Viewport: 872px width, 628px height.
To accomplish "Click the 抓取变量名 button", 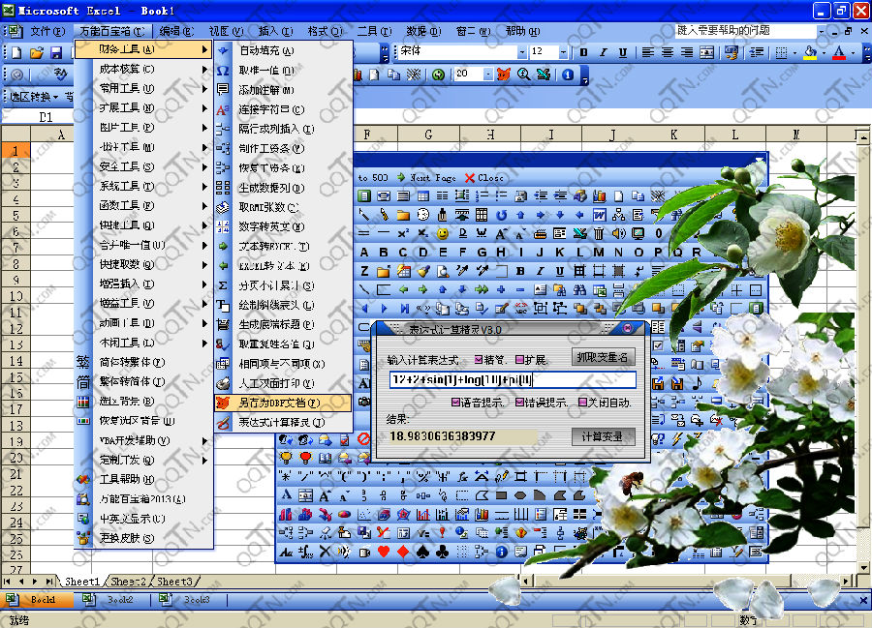I will (x=603, y=358).
